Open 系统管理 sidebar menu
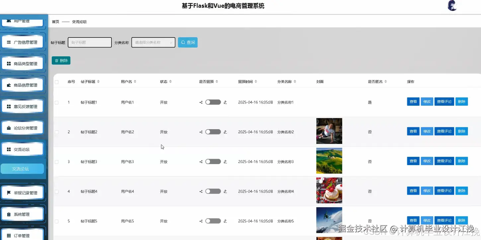Image resolution: width=481 pixels, height=240 pixels. pyautogui.click(x=23, y=214)
